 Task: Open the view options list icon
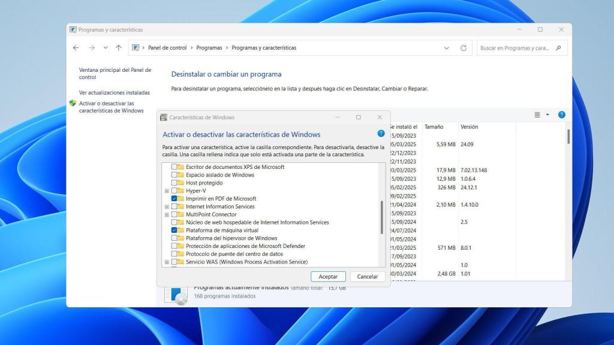pyautogui.click(x=537, y=114)
